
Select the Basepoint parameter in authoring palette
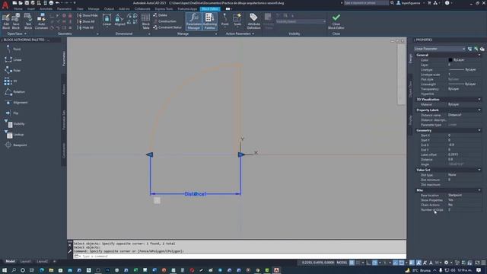coord(16,145)
